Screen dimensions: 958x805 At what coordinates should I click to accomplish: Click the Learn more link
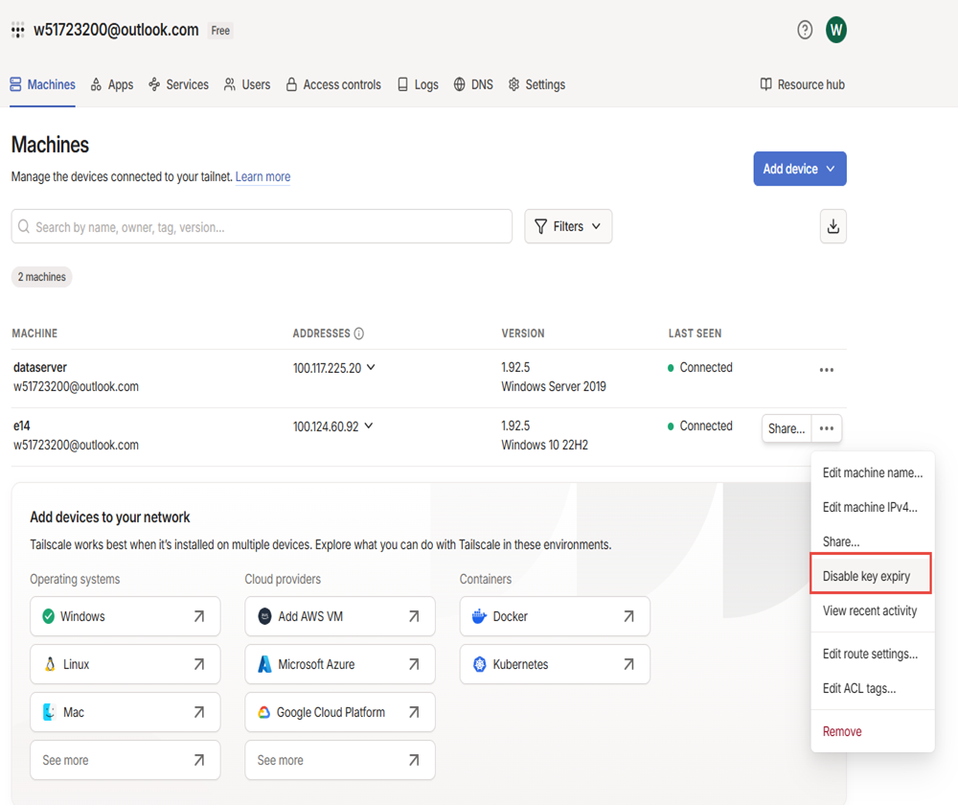pyautogui.click(x=262, y=176)
